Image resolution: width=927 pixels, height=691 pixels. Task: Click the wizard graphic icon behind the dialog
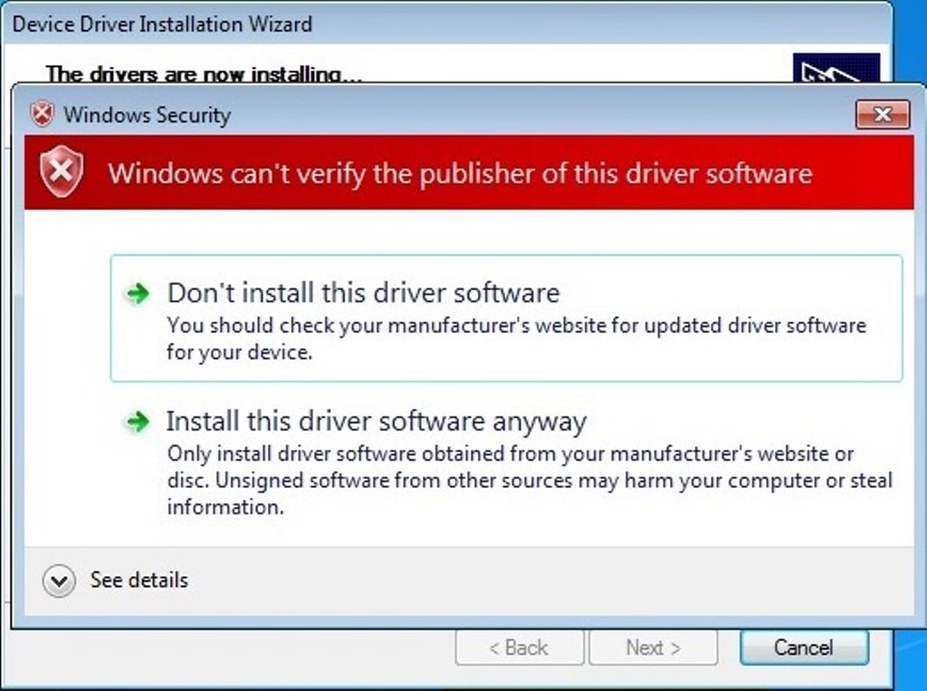point(836,67)
